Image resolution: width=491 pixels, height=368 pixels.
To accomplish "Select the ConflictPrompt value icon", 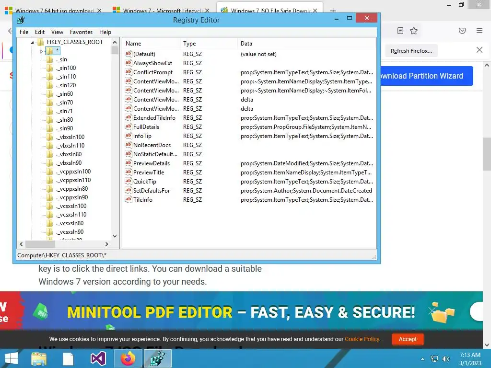I will [x=128, y=72].
